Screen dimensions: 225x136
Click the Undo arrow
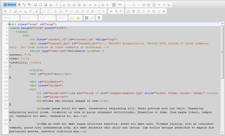click(x=90, y=5)
